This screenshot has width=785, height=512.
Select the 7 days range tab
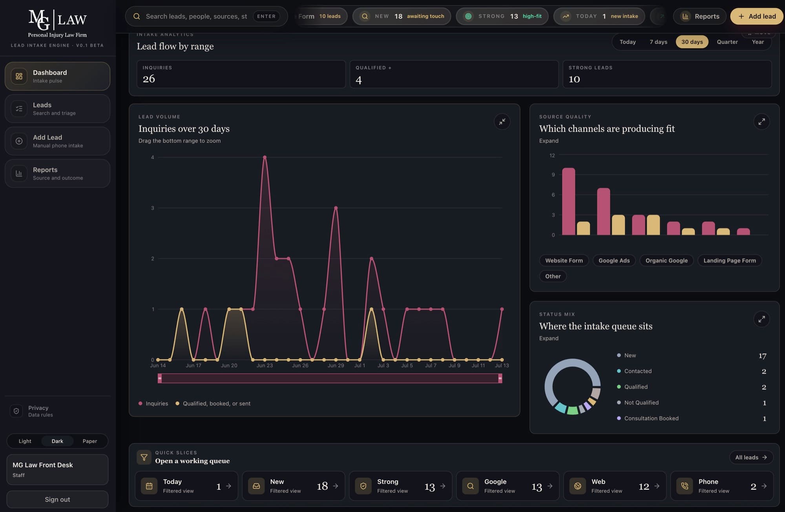coord(658,42)
